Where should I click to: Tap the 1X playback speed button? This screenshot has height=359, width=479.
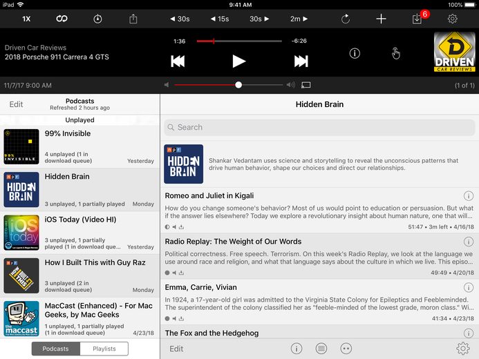pos(26,19)
